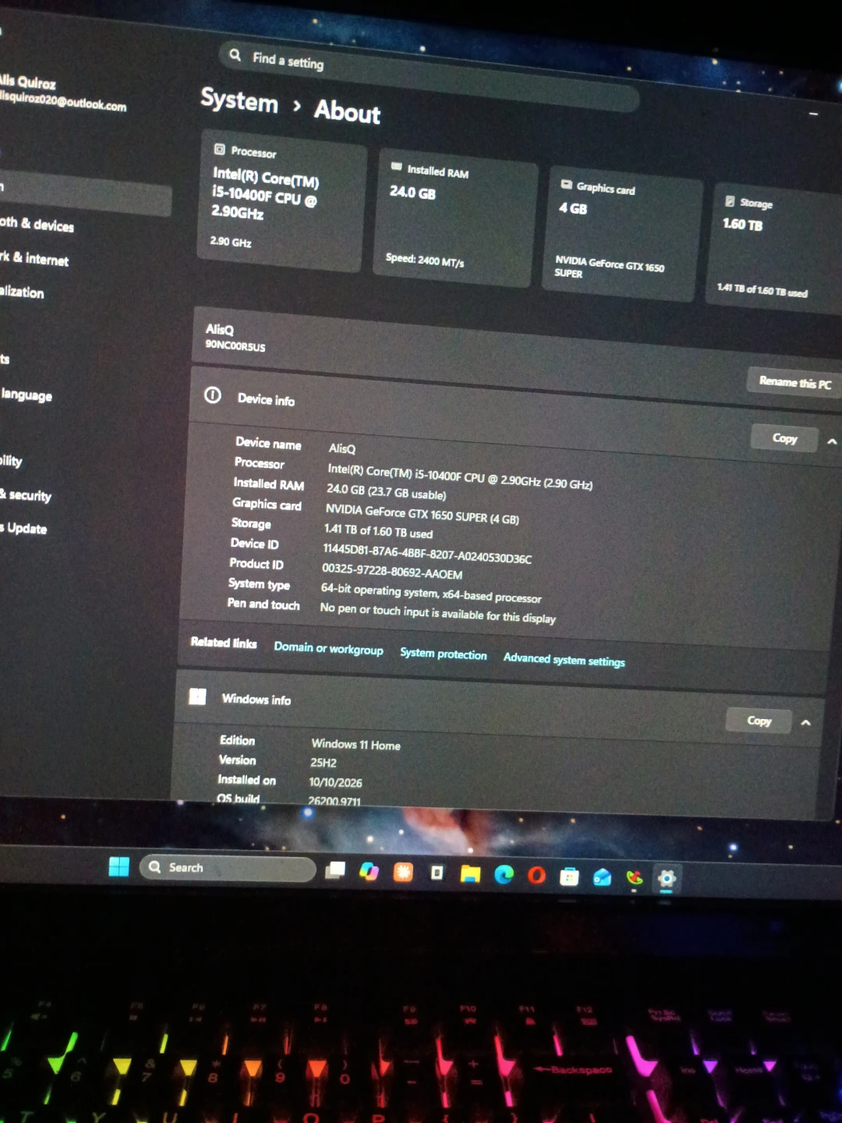Click the Device info circle icon
Image resolution: width=842 pixels, height=1123 pixels.
point(213,395)
